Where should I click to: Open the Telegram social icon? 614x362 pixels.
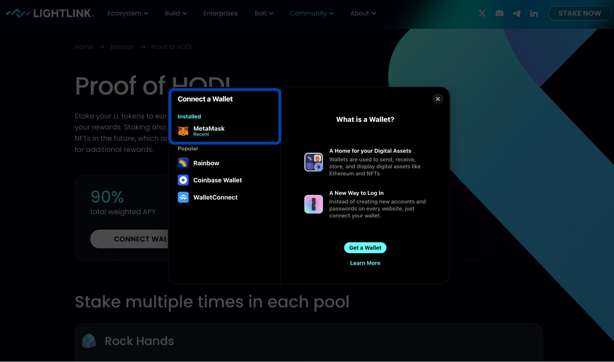pyautogui.click(x=516, y=13)
